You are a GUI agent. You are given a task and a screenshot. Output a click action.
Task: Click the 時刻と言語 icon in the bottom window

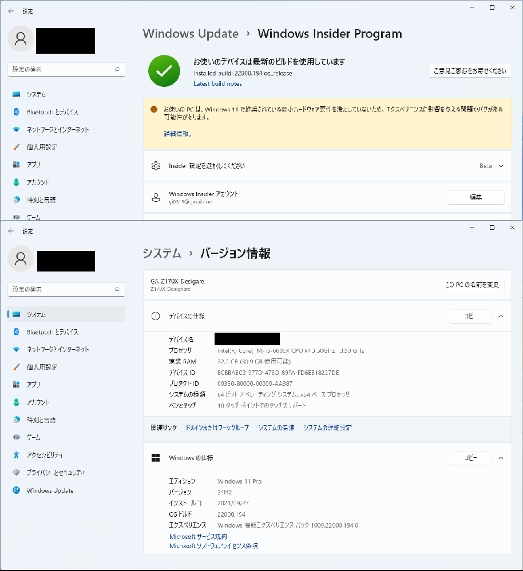(x=17, y=420)
